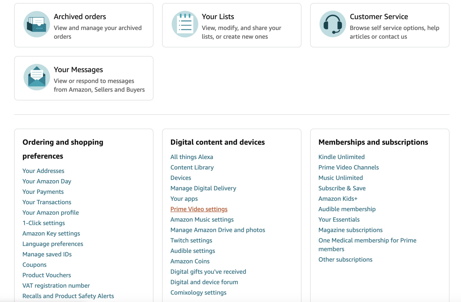Click the Customer Service headset icon

click(x=333, y=24)
